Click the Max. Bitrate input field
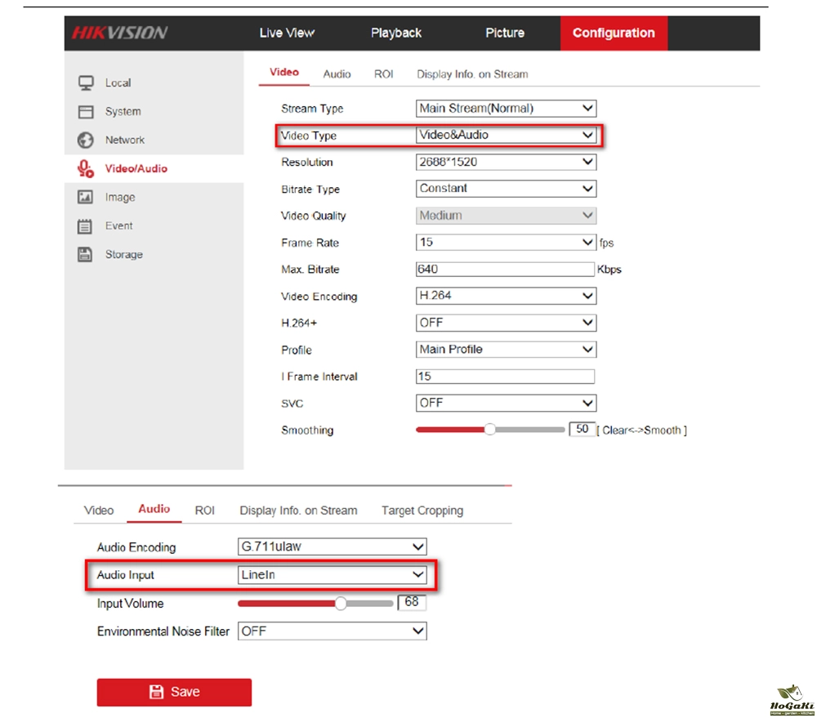 (x=504, y=269)
